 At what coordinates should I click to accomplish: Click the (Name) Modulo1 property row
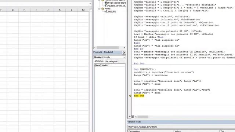[109, 65]
